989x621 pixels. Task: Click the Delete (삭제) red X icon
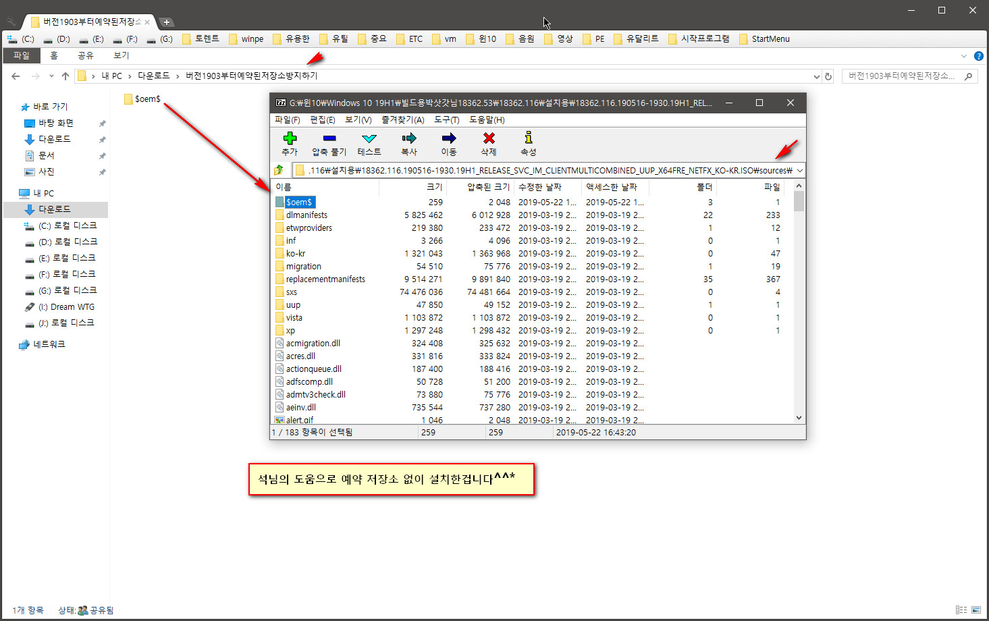click(x=489, y=138)
